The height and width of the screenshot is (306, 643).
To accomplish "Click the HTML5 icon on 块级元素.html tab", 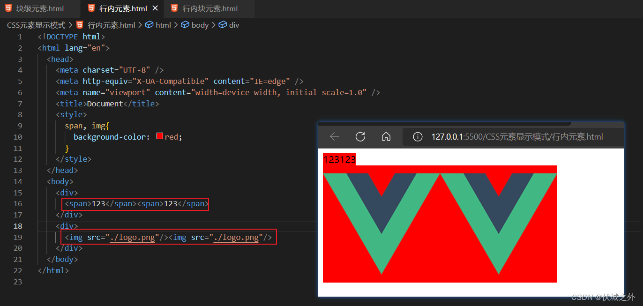I will [8, 8].
